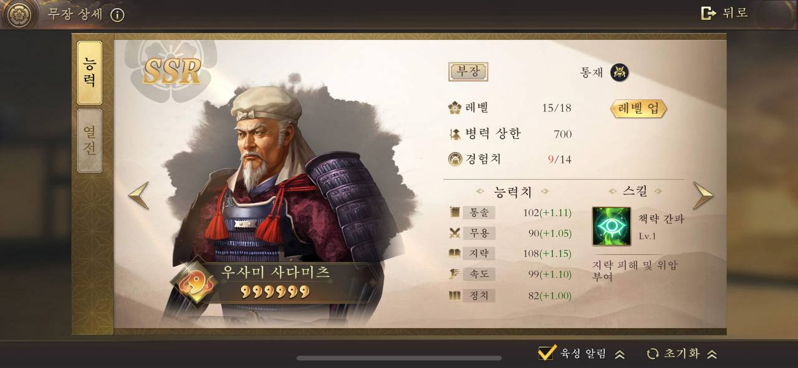Click the 뒤로 back button
The height and width of the screenshot is (368, 798).
tap(724, 13)
